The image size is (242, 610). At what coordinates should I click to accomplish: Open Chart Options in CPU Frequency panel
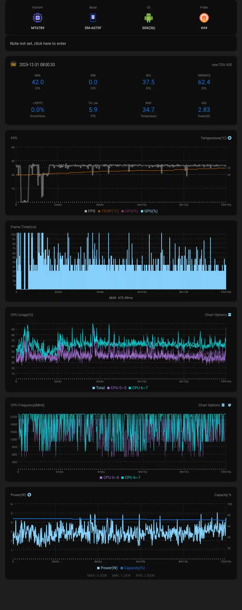(x=211, y=405)
